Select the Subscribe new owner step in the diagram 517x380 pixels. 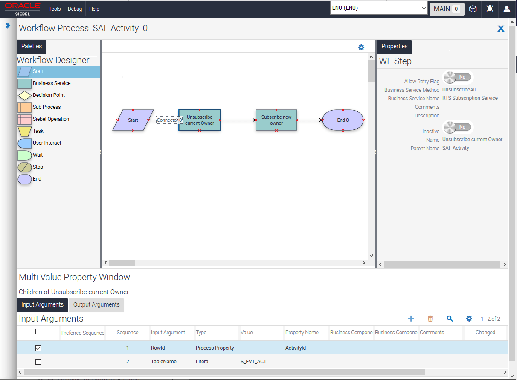[x=276, y=120]
